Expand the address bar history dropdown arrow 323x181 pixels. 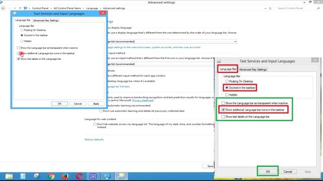(x=265, y=9)
